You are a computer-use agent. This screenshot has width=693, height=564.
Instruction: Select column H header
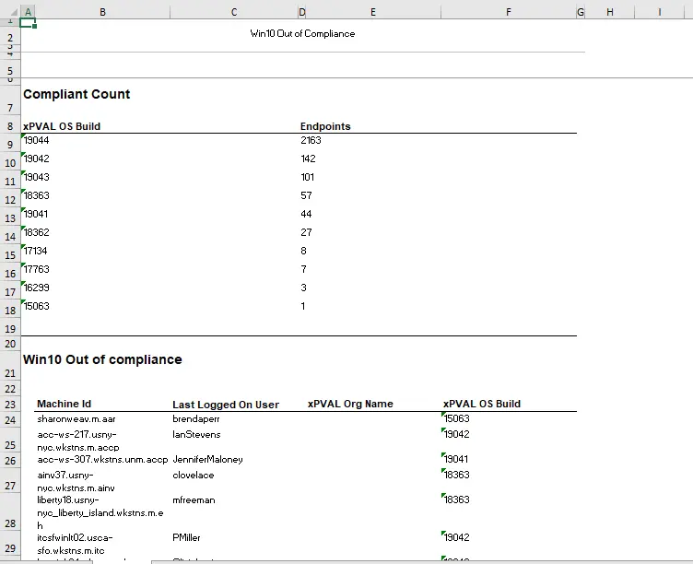[610, 12]
